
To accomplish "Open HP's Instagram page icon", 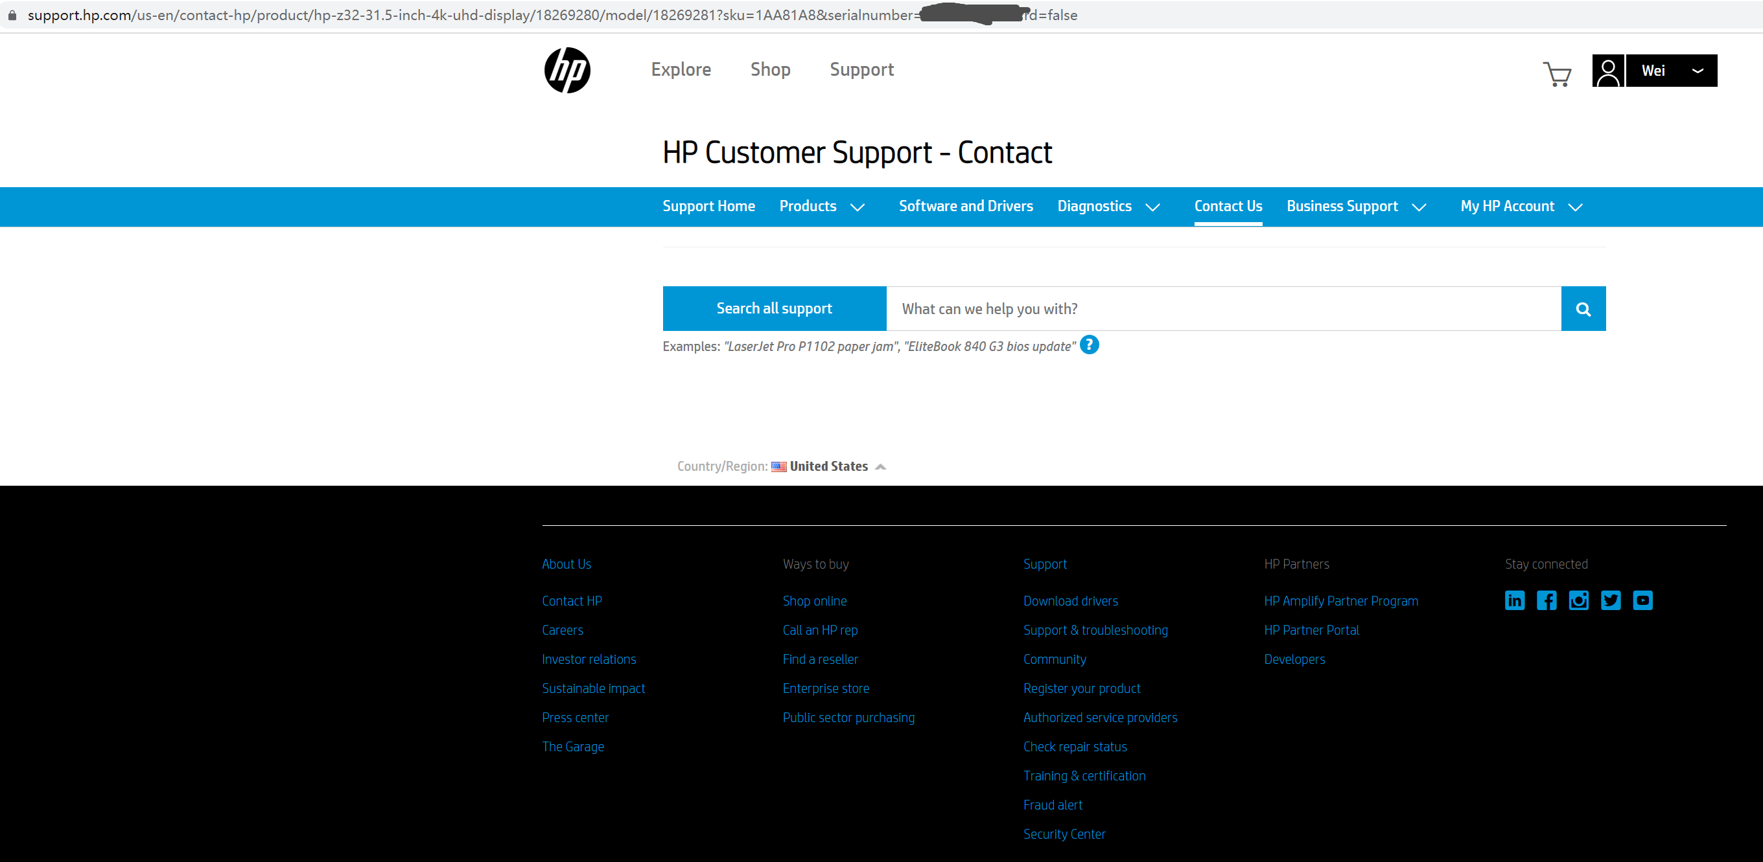I will (x=1578, y=600).
